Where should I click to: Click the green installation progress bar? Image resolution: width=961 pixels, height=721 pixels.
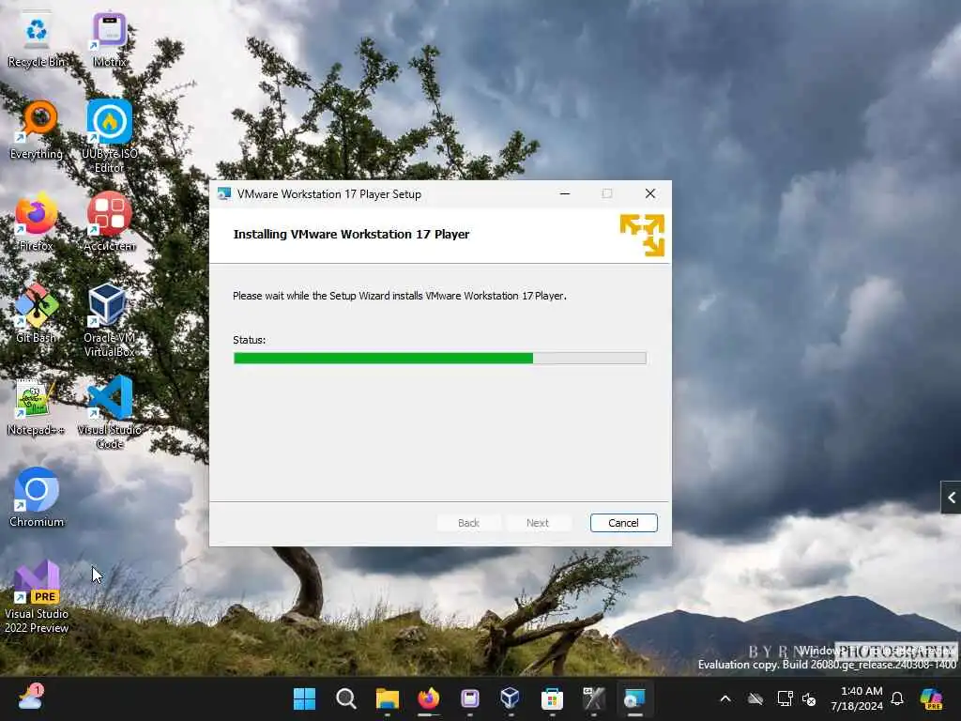coord(439,358)
